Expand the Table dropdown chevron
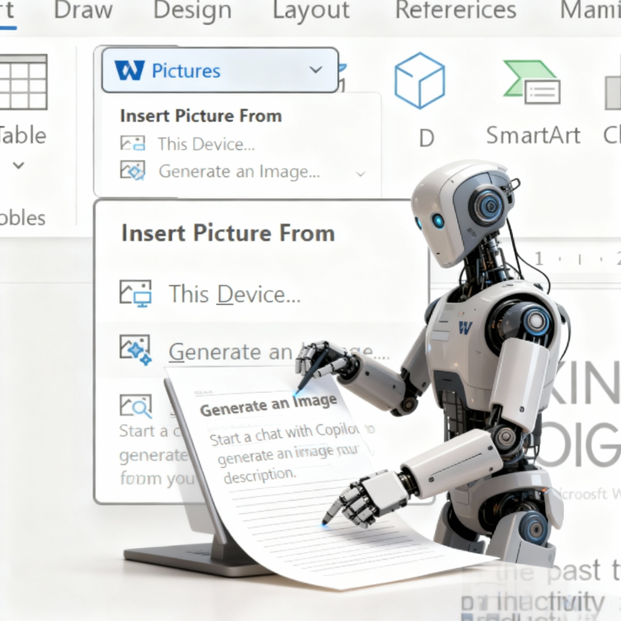This screenshot has width=621, height=621. [x=18, y=166]
